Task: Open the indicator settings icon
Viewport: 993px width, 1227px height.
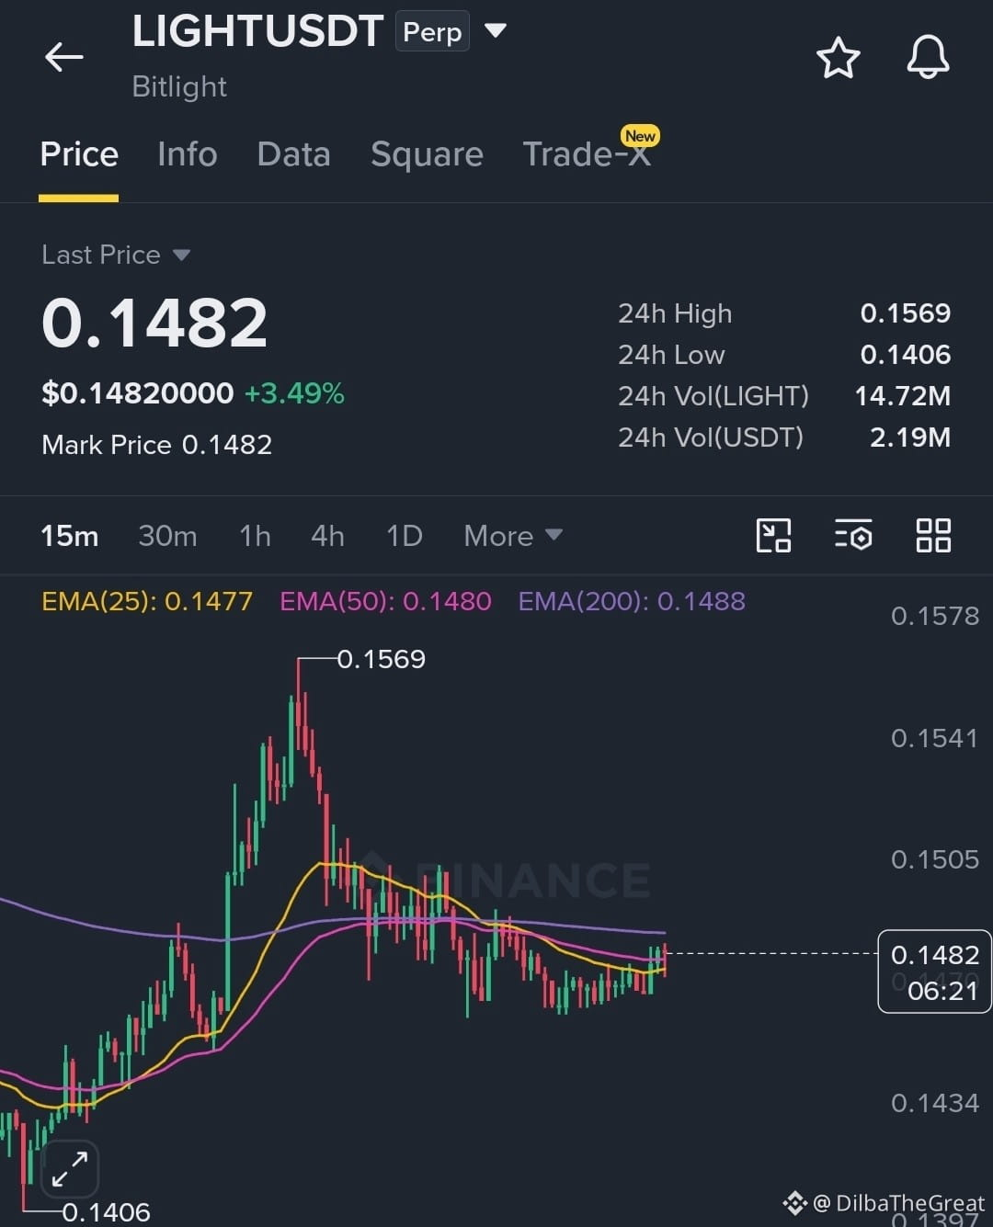Action: [853, 536]
